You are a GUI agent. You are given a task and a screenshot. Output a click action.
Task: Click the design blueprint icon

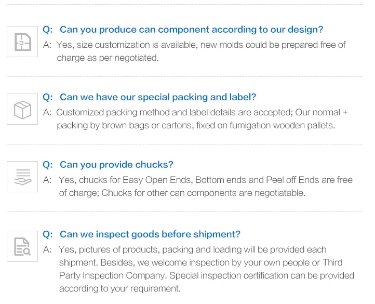[x=22, y=42]
